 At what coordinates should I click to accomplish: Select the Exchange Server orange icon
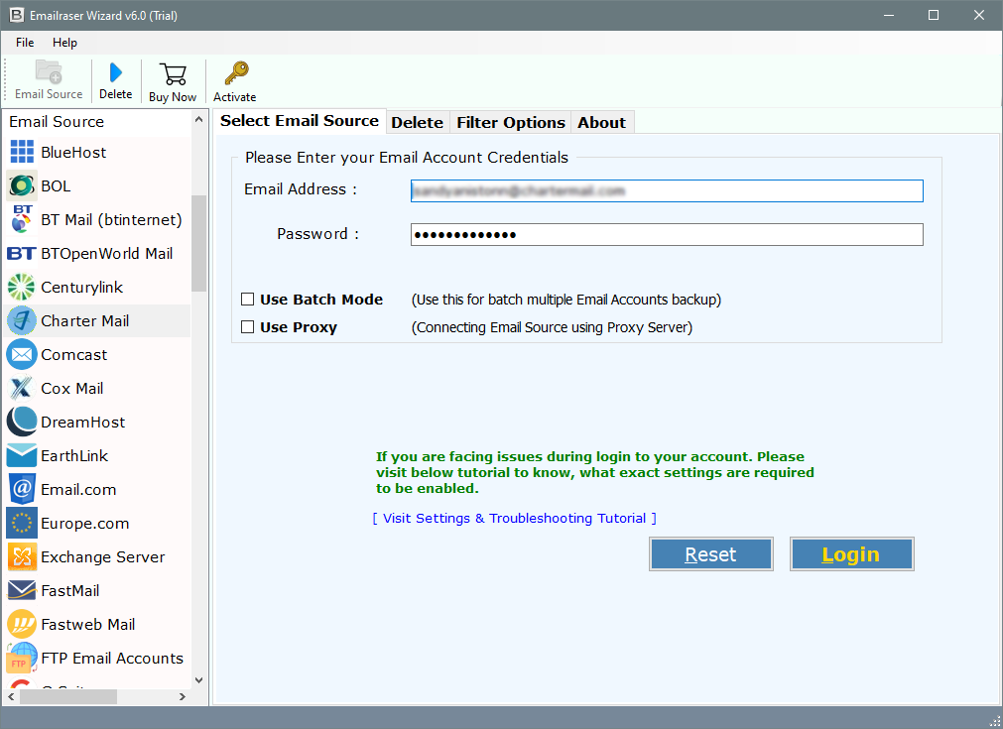22,557
